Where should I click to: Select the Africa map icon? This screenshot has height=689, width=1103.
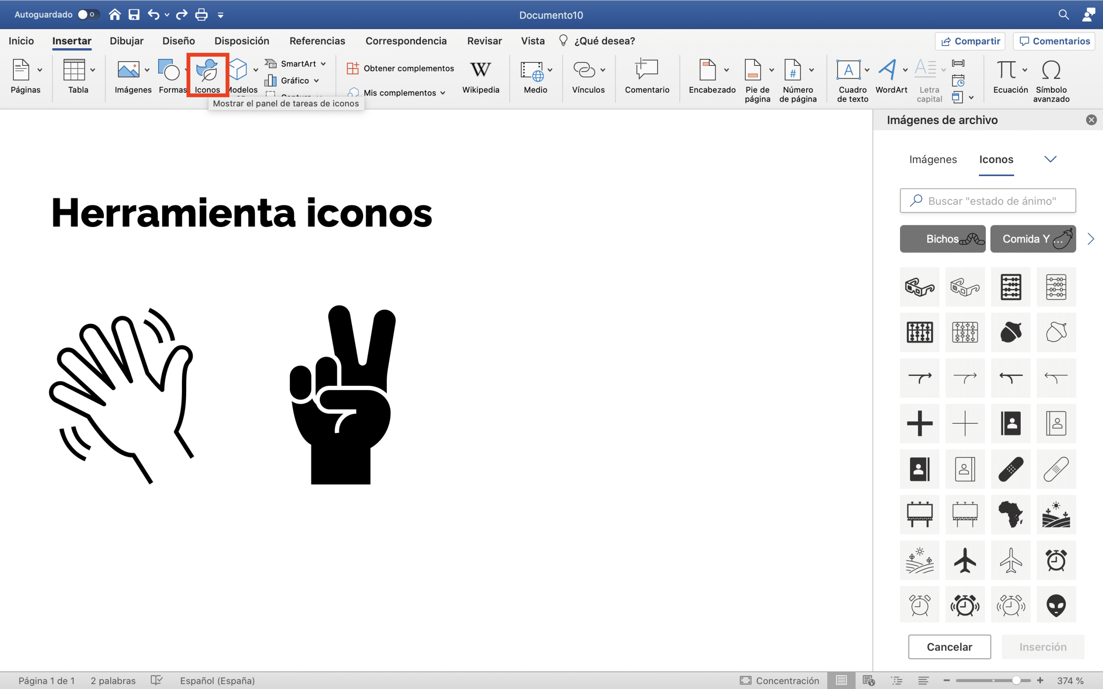click(x=1010, y=514)
